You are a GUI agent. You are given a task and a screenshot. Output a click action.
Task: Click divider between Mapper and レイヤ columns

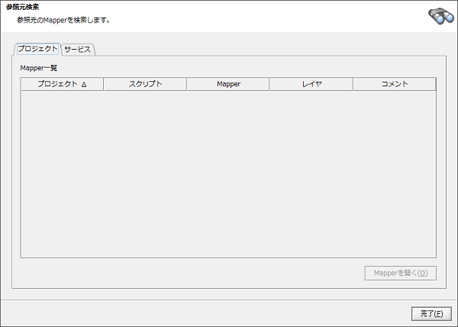[x=269, y=84]
